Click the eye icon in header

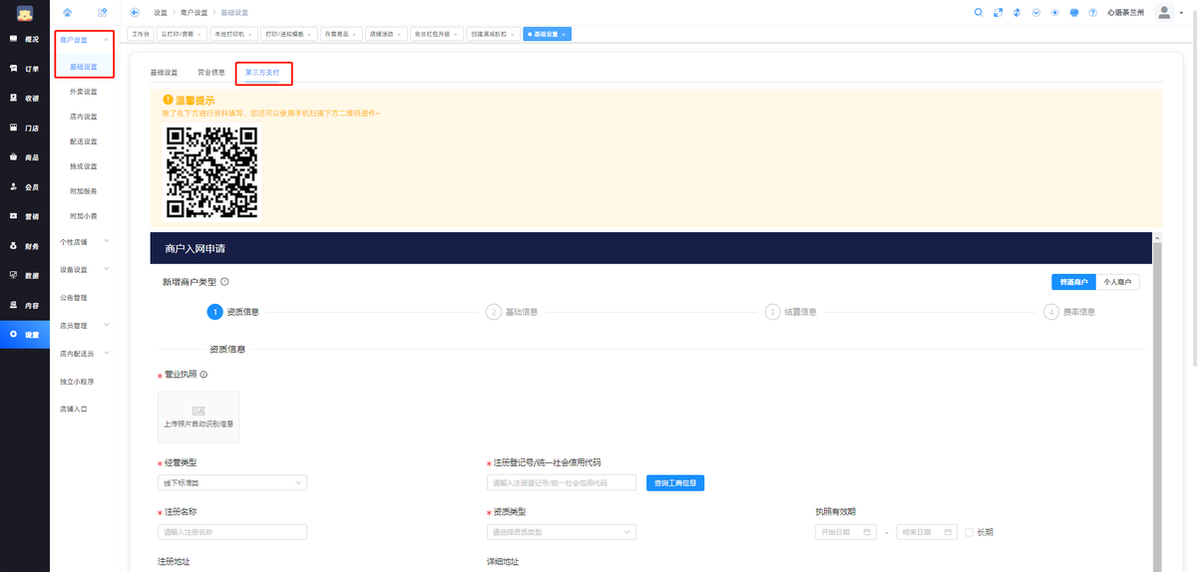click(x=1055, y=12)
